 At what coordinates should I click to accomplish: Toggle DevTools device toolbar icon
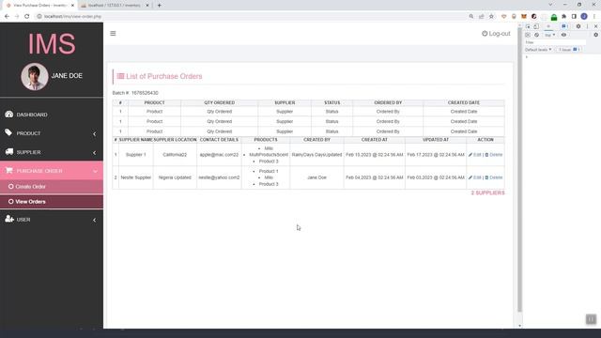click(x=536, y=26)
